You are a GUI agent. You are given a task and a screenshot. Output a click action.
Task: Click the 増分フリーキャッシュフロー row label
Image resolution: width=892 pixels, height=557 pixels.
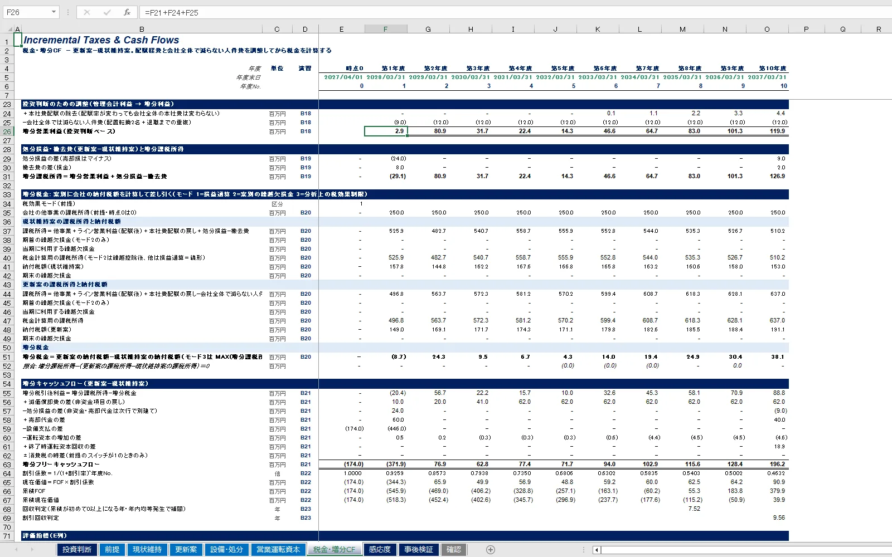pyautogui.click(x=61, y=464)
